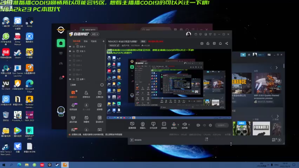Open the 手机投屏 phone casting source
This screenshot has height=168, width=299.
[x=153, y=125]
